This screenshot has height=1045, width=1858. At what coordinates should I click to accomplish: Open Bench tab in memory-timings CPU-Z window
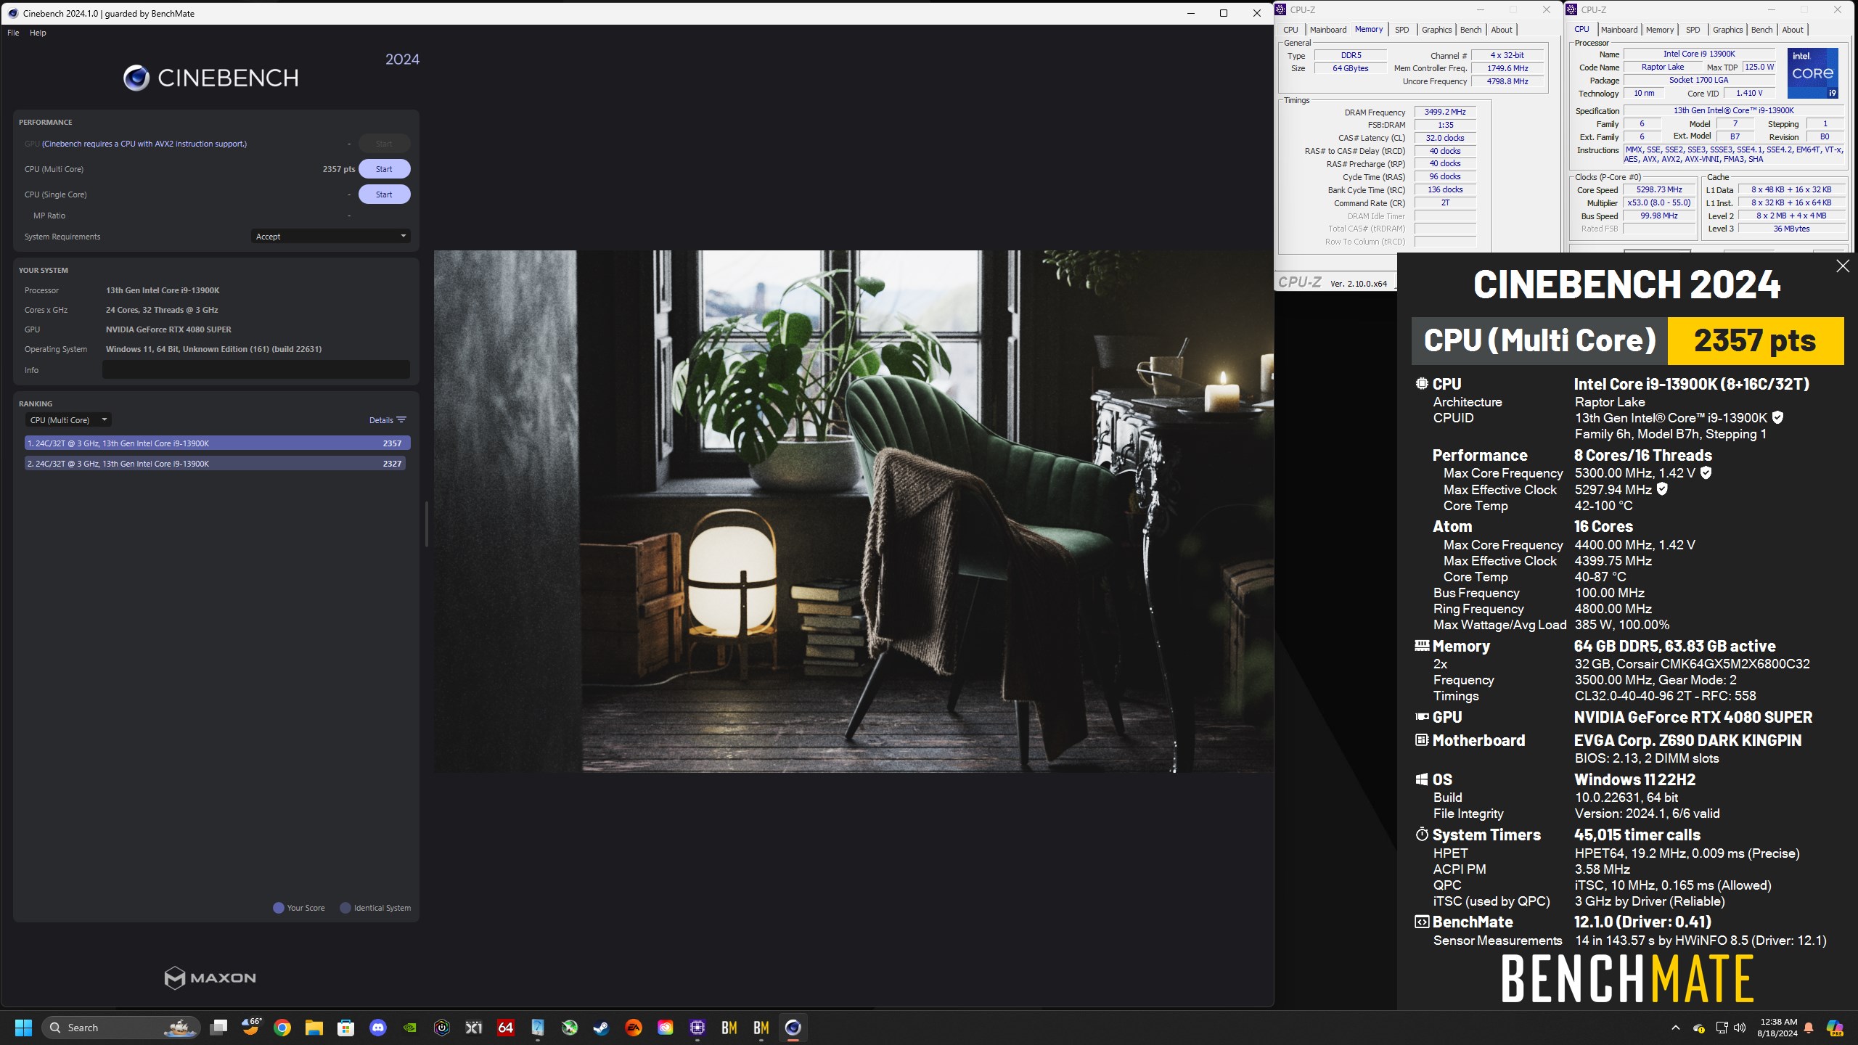[x=1470, y=30]
